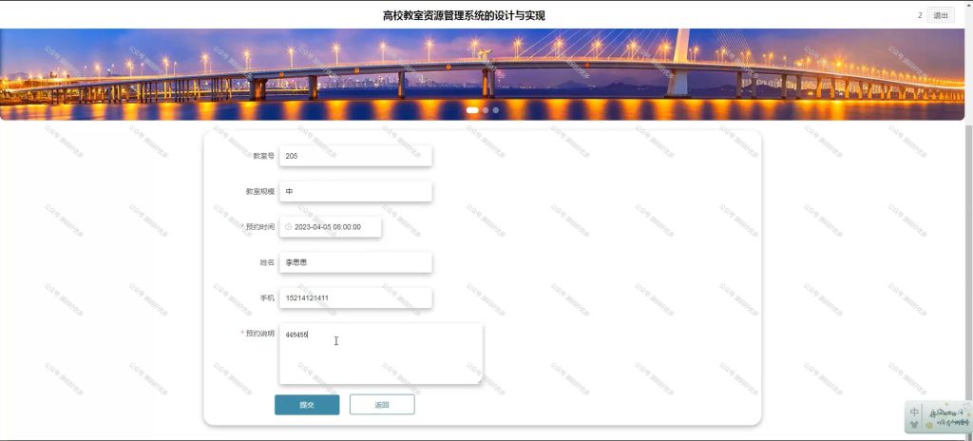973x441 pixels.
Task: Click the skin icon below 中 in IME bar
Action: point(914,426)
